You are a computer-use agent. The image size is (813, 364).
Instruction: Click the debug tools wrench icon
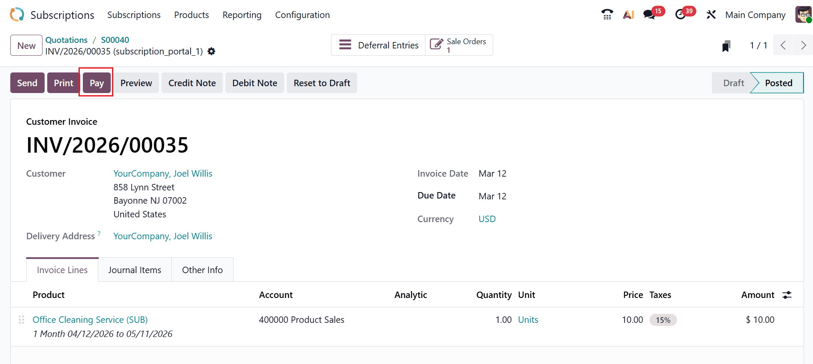coord(711,15)
